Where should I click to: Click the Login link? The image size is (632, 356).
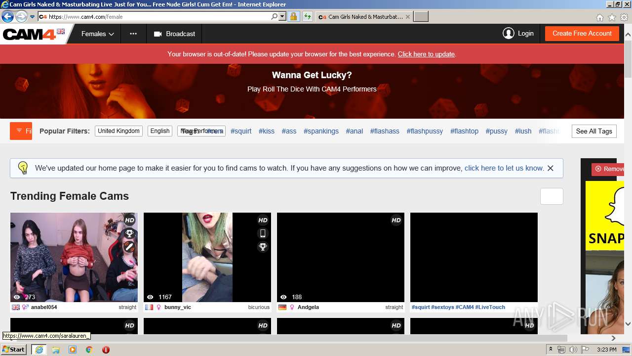[x=525, y=34]
